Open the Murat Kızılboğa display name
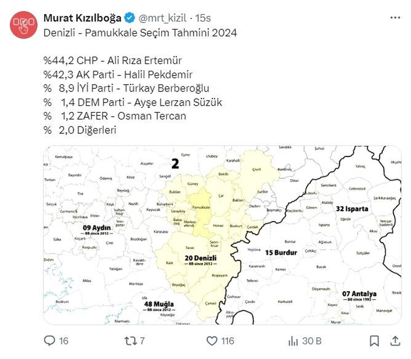The height and width of the screenshot is (359, 411). point(82,18)
